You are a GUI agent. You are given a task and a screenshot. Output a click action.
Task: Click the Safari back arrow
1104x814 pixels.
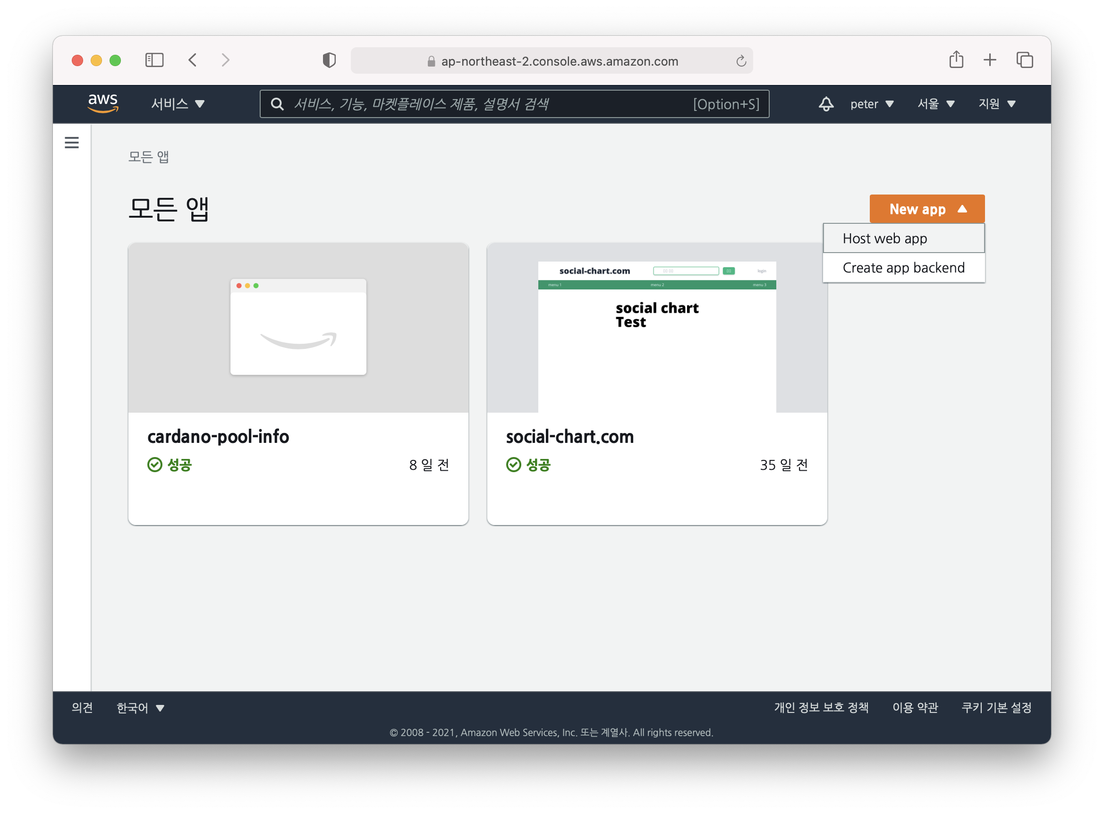[193, 60]
